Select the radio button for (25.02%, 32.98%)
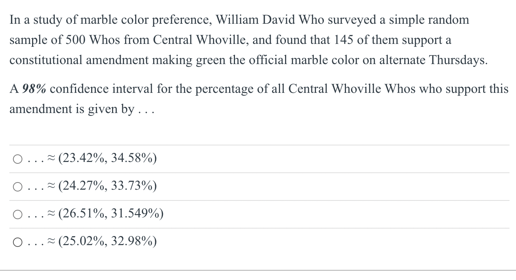This screenshot has width=516, height=280. coord(17,242)
